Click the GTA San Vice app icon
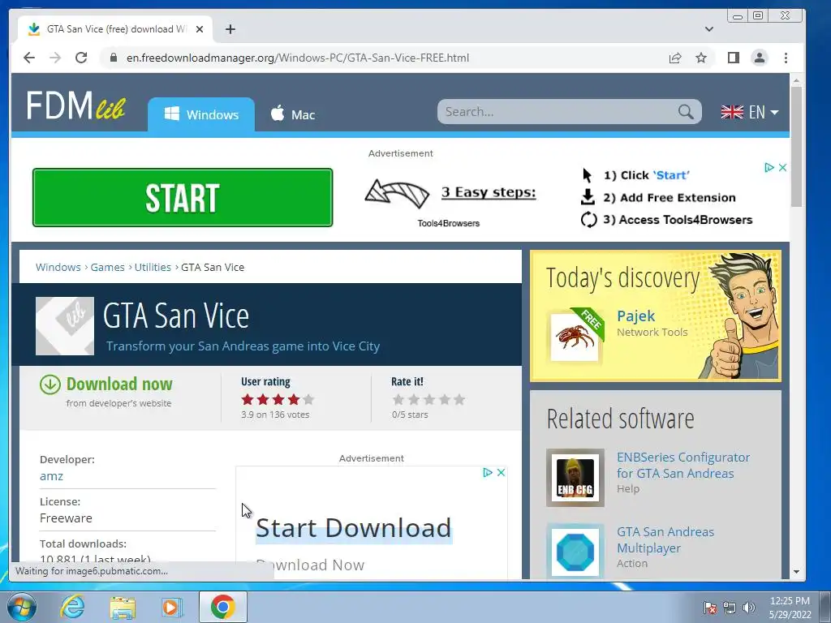Image resolution: width=831 pixels, height=623 pixels. pyautogui.click(x=65, y=326)
